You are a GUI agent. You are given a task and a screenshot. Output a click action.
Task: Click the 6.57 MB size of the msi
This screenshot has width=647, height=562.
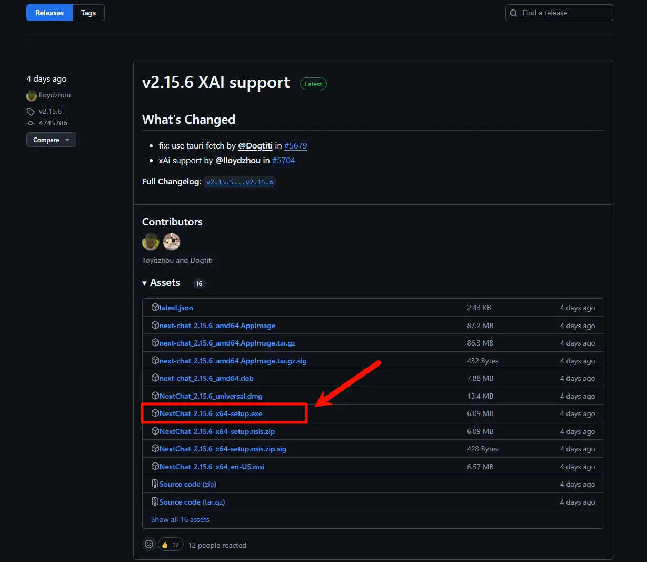point(480,467)
